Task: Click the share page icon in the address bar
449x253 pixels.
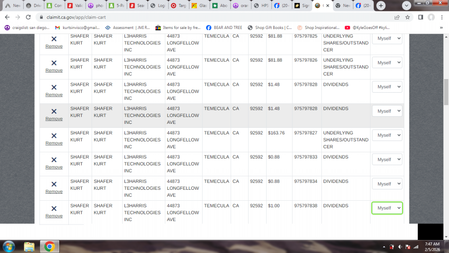Action: 397,17
